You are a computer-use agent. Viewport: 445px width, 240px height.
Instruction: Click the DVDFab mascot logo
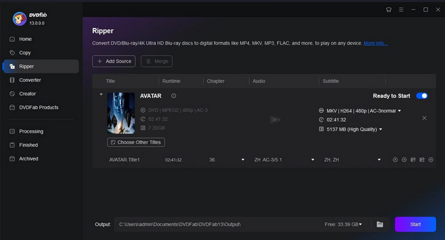pos(19,18)
